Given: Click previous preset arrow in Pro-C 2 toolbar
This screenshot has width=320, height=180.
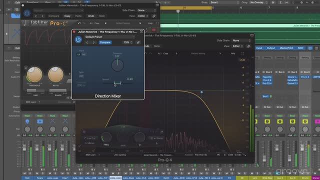Looking at the screenshot, I should tap(105, 23).
